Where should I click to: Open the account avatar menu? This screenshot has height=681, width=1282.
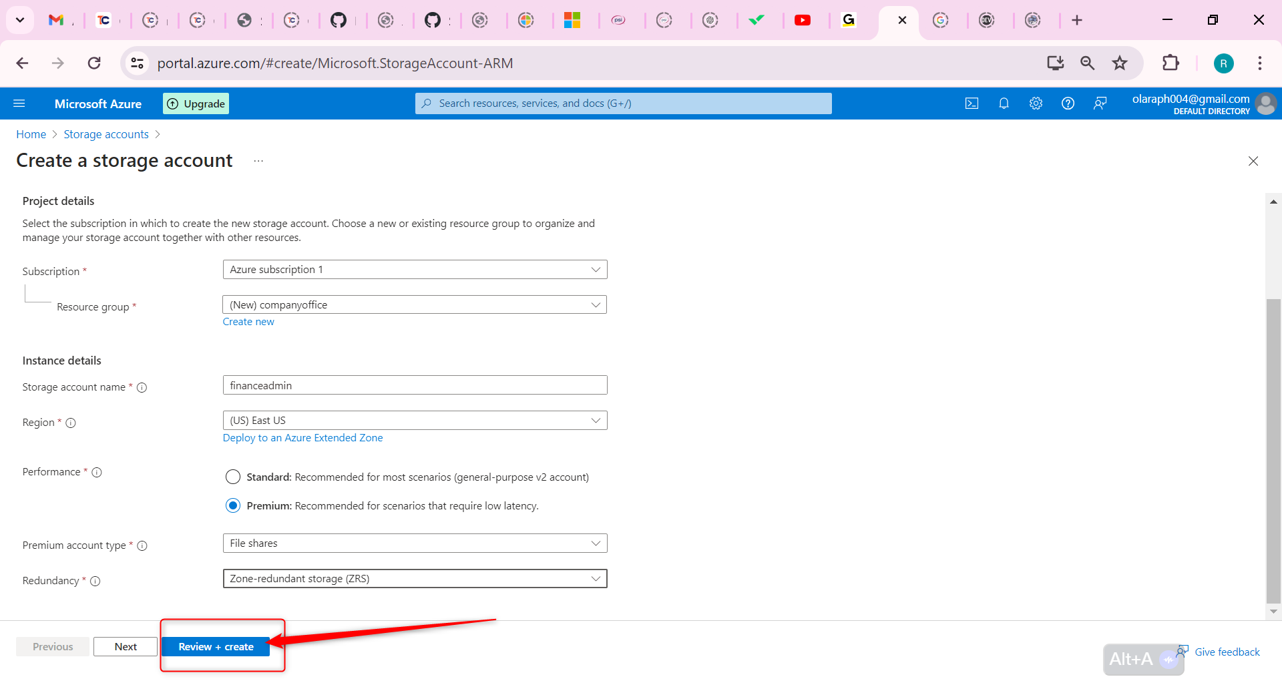[1266, 103]
